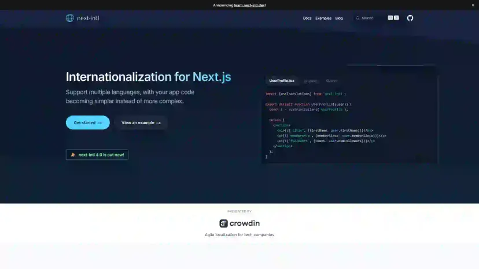Click the party icon in release notice
Screen dimensions: 479x269
point(72,155)
